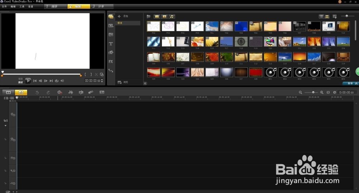This screenshot has height=193, width=359.
Task: Toggle show videos filter in library
Action: click(x=157, y=17)
